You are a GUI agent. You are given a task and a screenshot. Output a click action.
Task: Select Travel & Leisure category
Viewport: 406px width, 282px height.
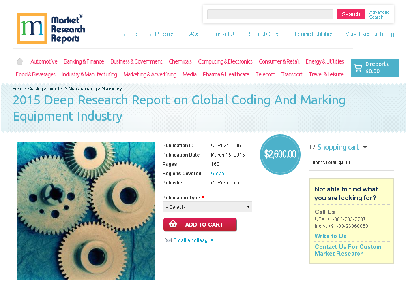click(x=326, y=74)
